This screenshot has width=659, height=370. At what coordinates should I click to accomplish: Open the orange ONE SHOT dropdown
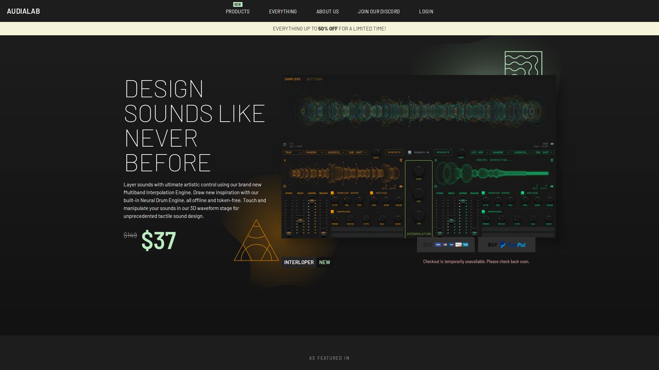357,152
